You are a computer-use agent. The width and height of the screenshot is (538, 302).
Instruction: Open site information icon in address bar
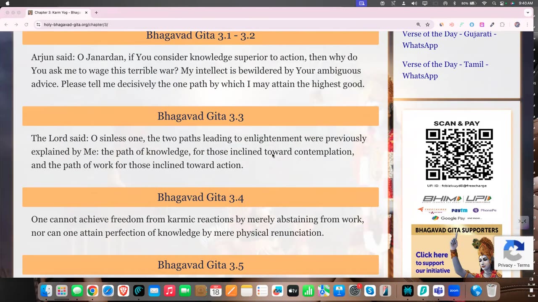38,25
